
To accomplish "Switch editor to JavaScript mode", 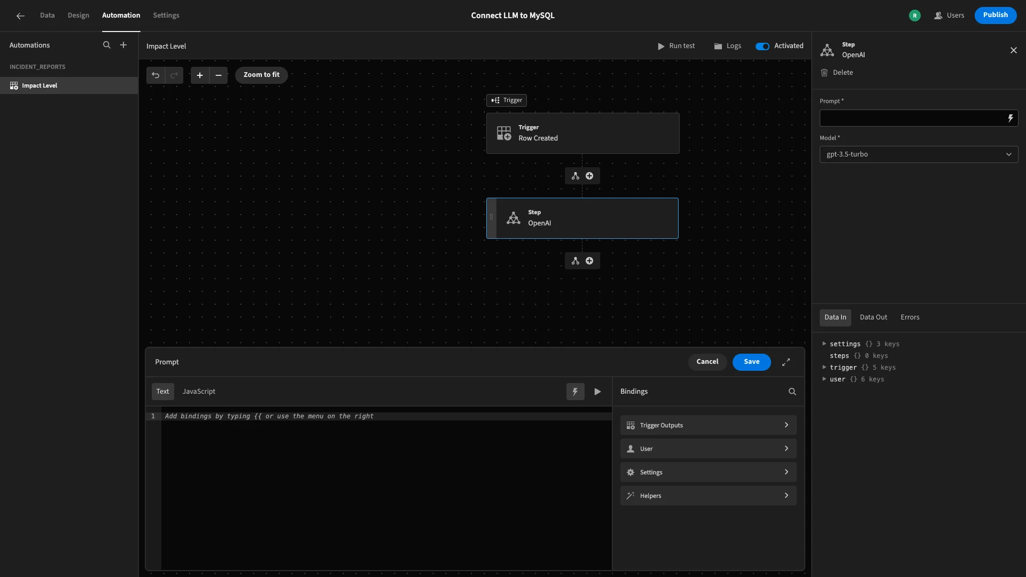I will [199, 392].
